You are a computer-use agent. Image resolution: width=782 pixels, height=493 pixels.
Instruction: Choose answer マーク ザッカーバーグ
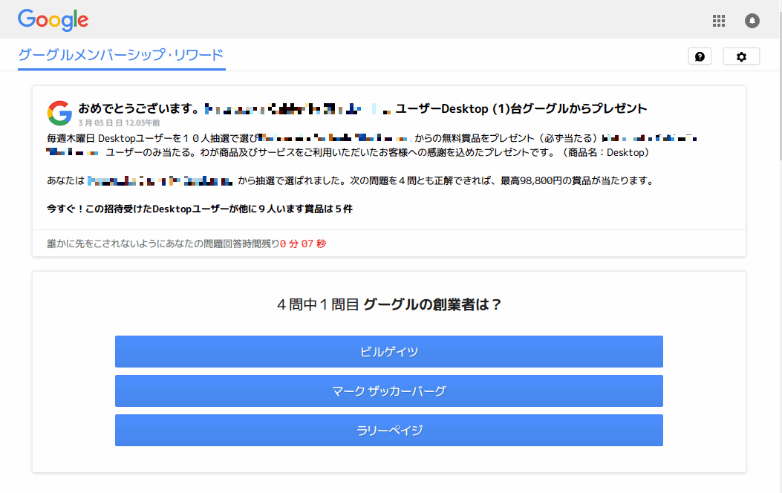(x=389, y=391)
